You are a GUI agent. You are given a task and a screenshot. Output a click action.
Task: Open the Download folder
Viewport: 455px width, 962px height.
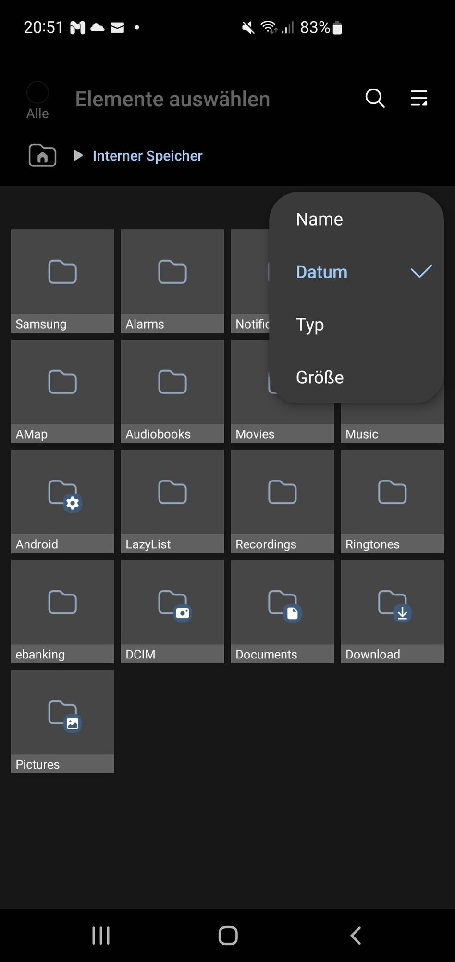pyautogui.click(x=392, y=611)
